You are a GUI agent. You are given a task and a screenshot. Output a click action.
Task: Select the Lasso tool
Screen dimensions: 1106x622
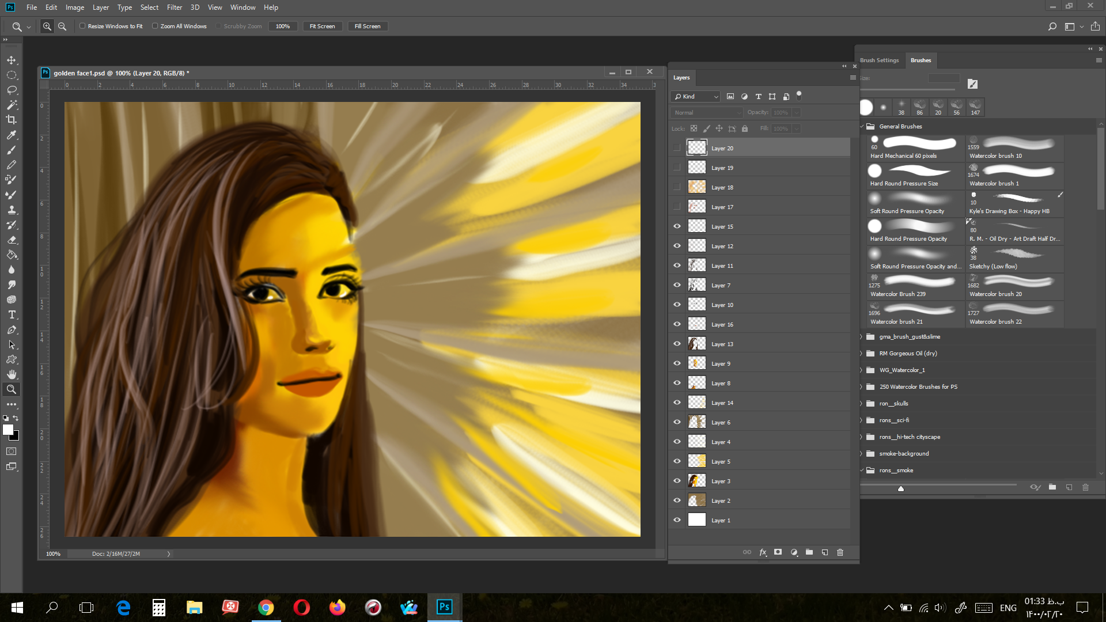coord(12,90)
